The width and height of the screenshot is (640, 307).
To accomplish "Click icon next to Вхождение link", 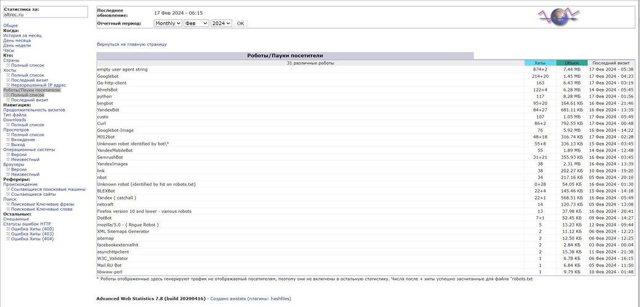I will (7, 139).
